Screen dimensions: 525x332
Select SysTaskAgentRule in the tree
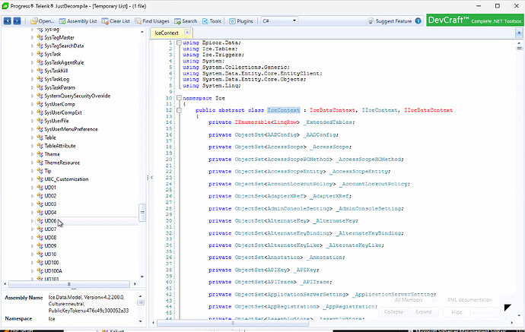(x=64, y=62)
